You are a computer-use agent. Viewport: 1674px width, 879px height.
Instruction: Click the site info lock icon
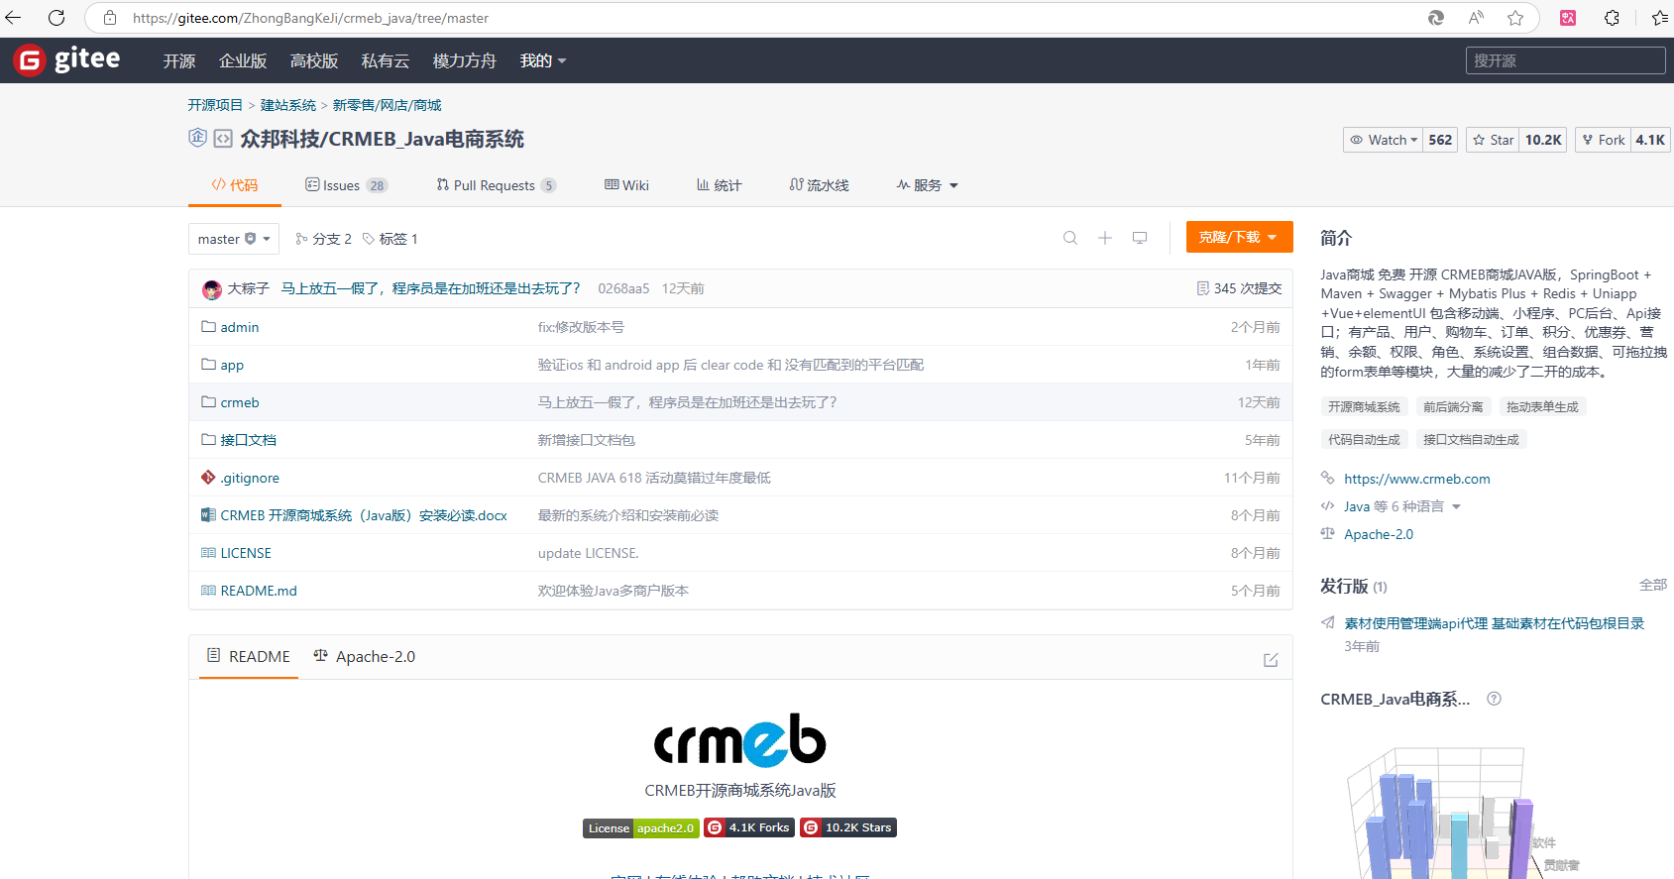[110, 18]
